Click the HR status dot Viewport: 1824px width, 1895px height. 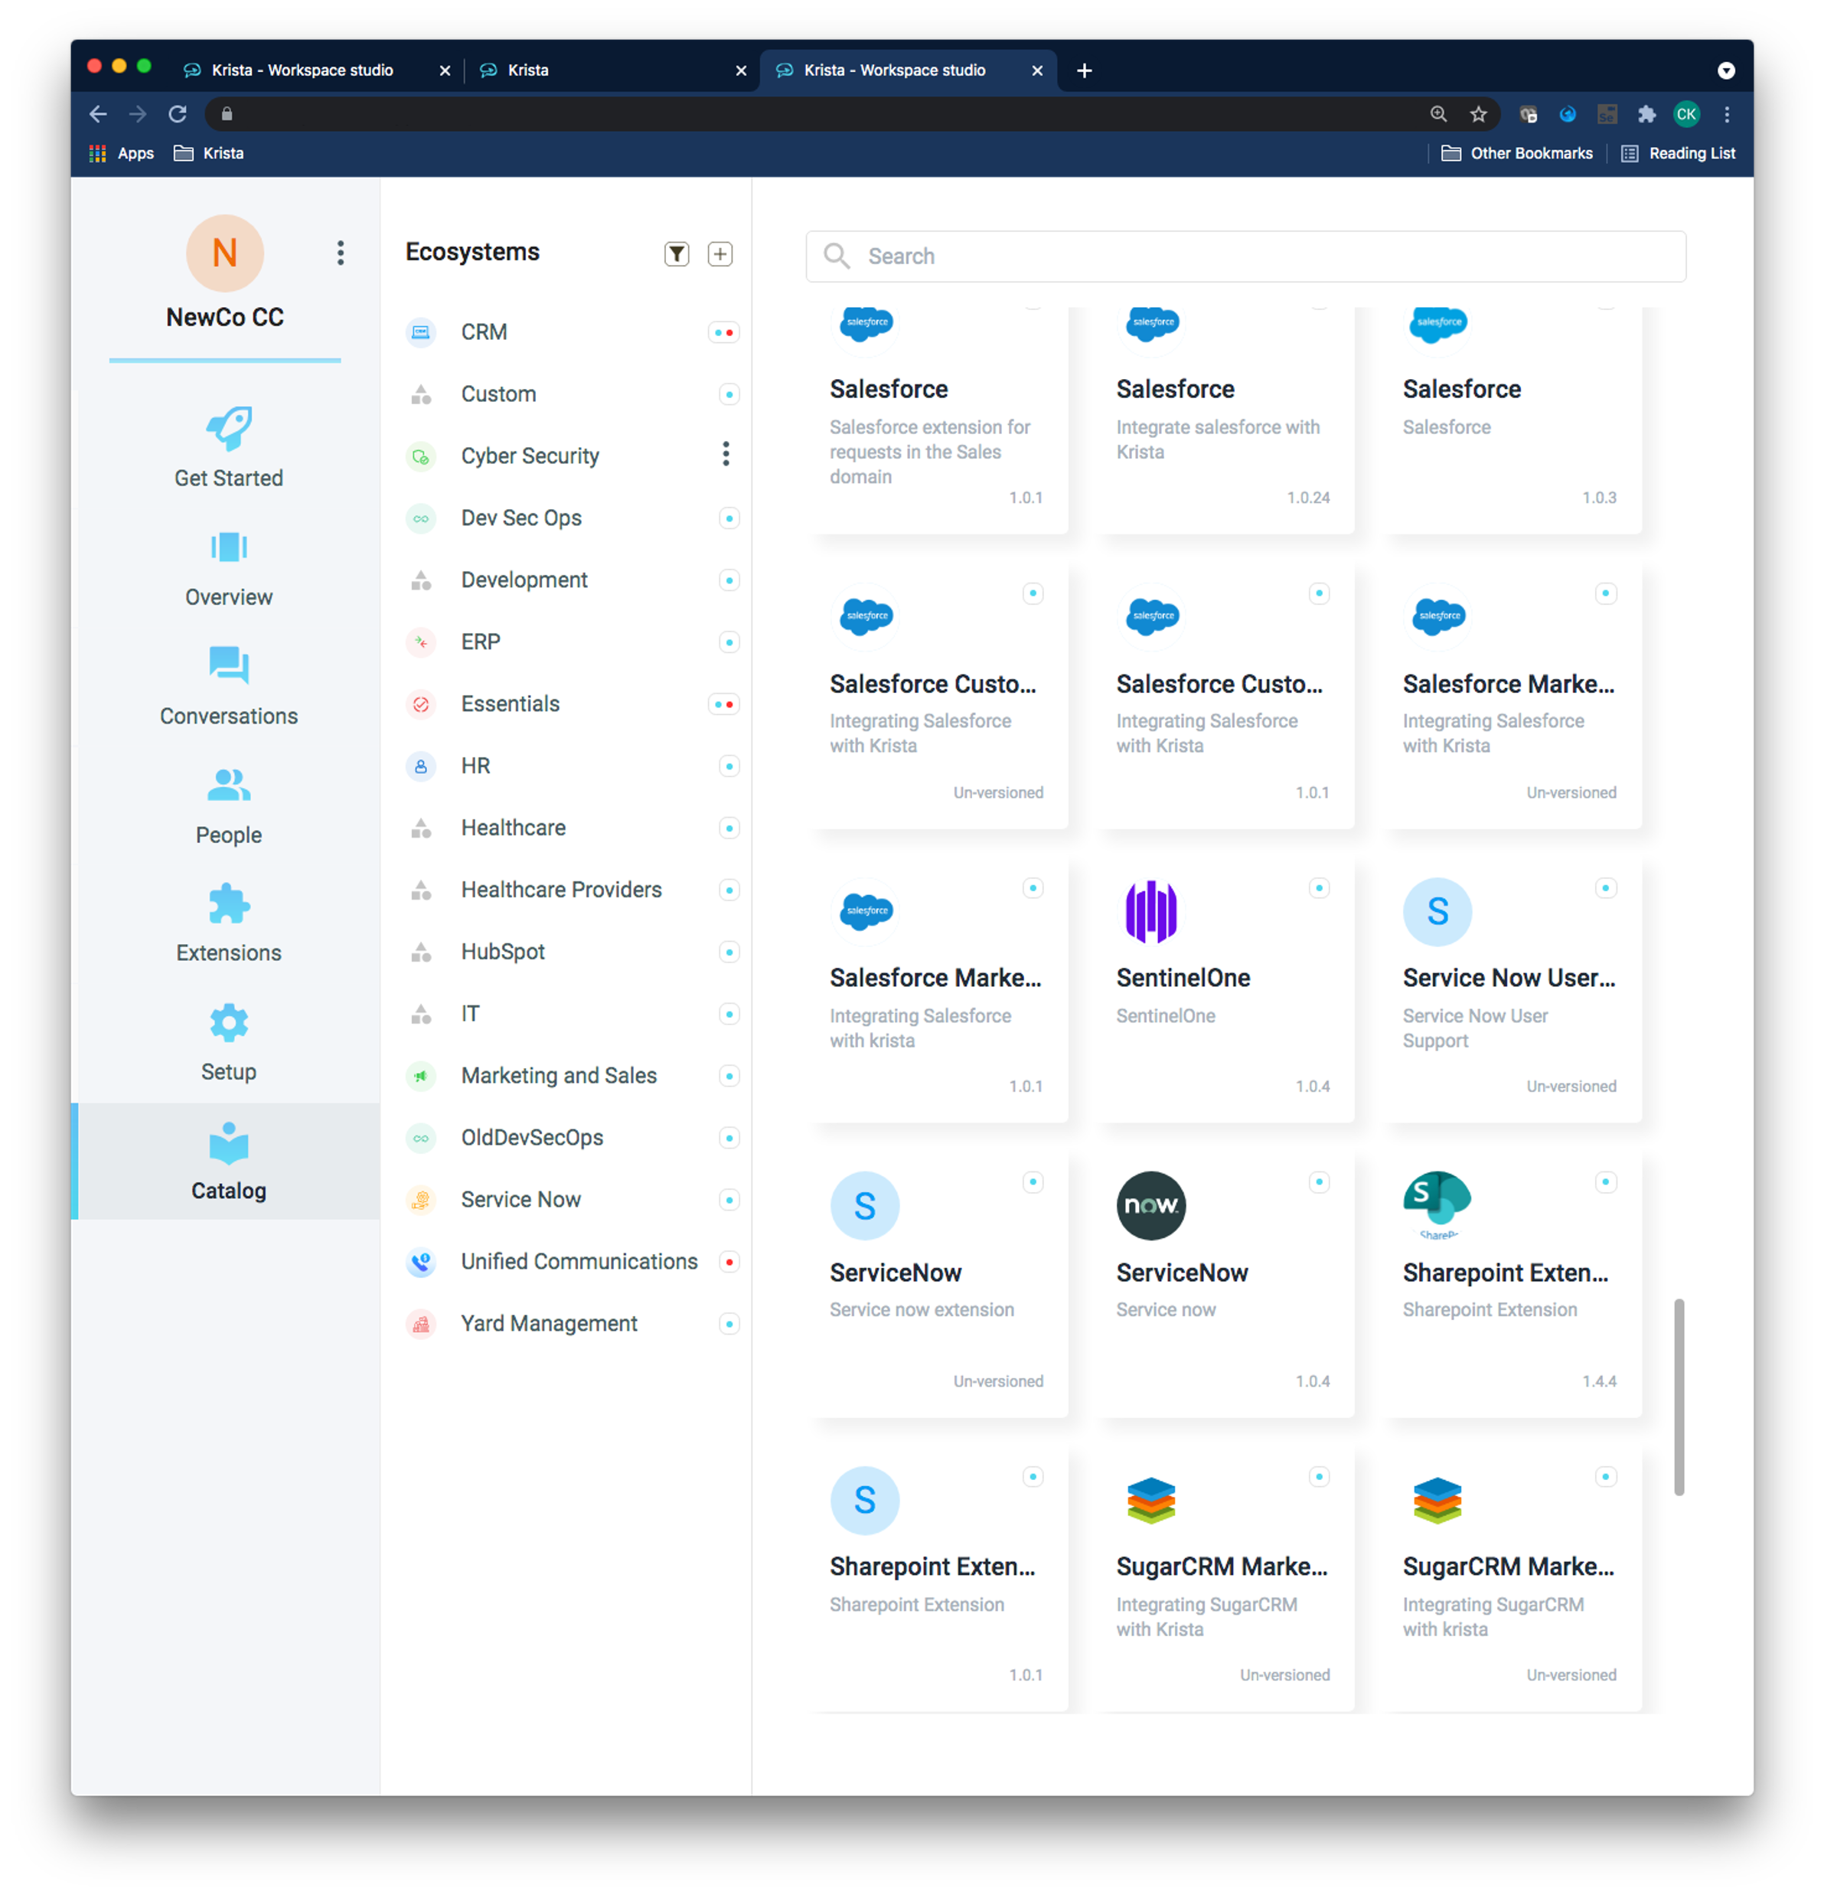729,766
